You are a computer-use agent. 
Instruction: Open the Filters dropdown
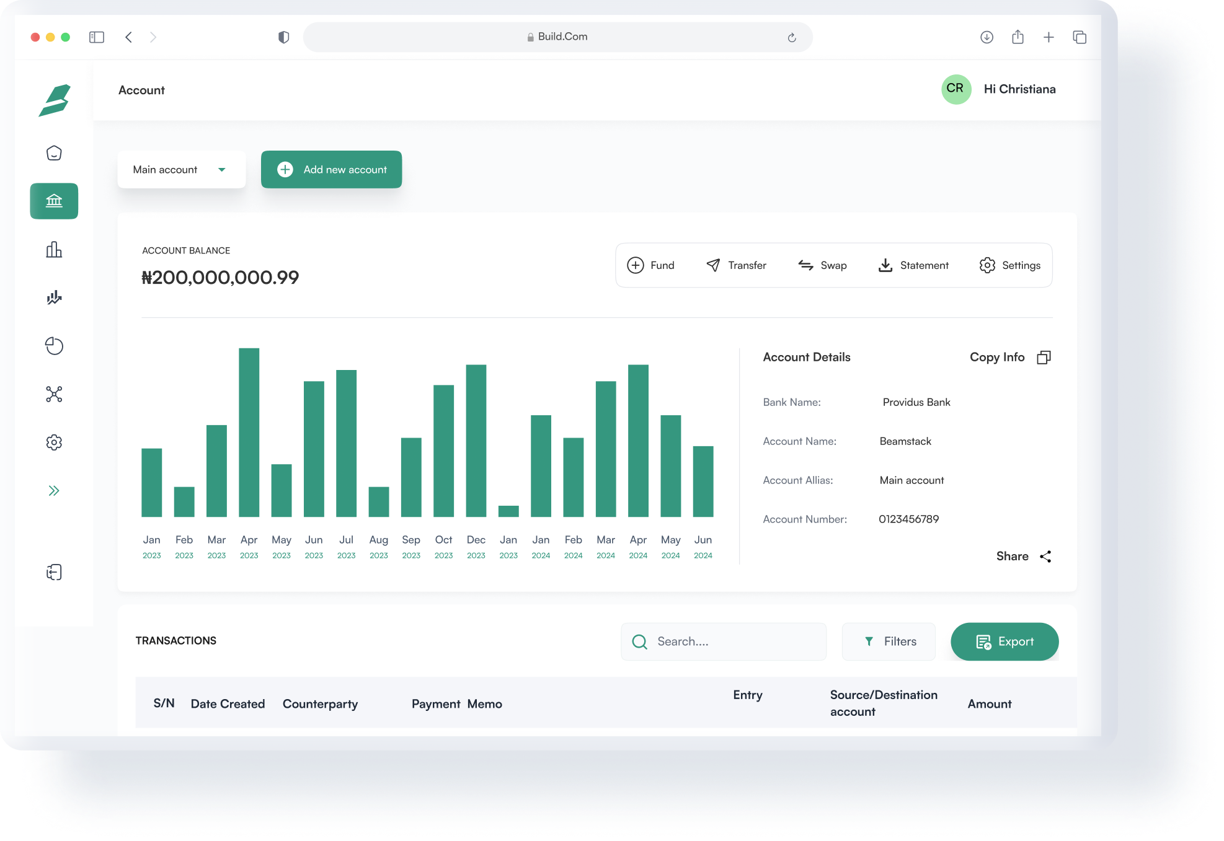click(x=889, y=642)
